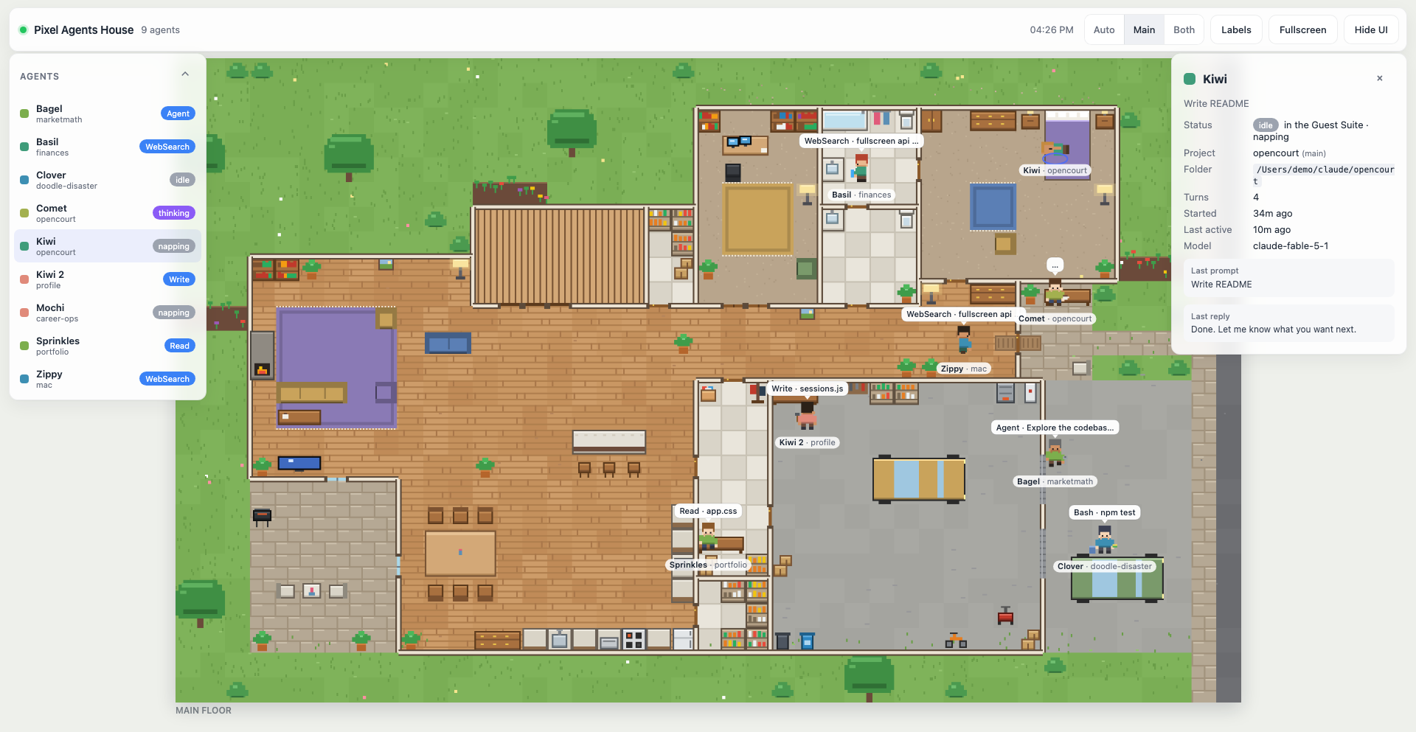
Task: Click the Bagel character sprite
Action: click(x=1055, y=453)
